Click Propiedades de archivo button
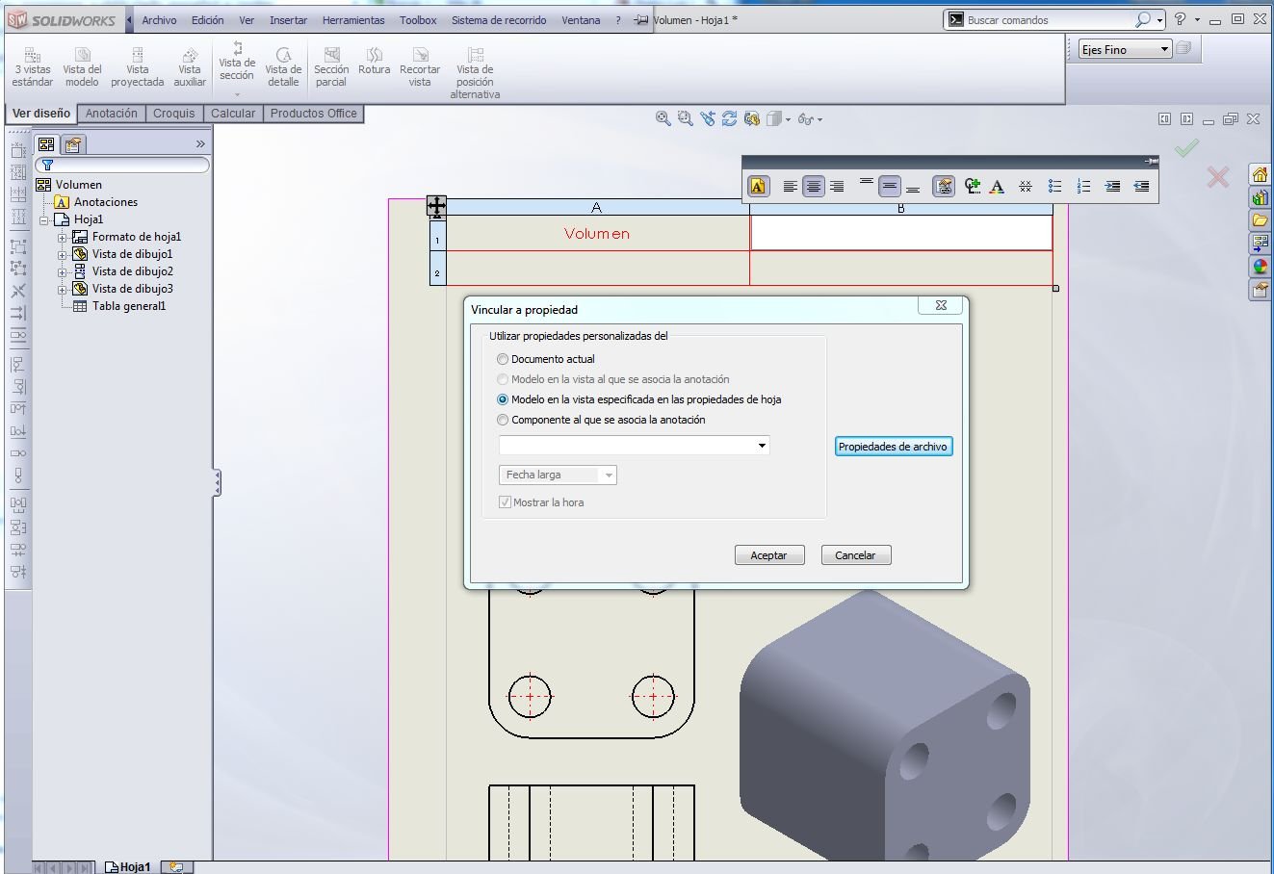This screenshot has height=874, width=1274. tap(894, 447)
